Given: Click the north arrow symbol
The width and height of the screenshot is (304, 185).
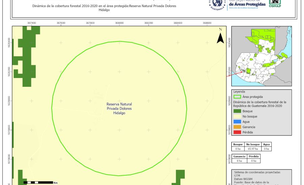Looking at the screenshot, I should pyautogui.click(x=220, y=38).
